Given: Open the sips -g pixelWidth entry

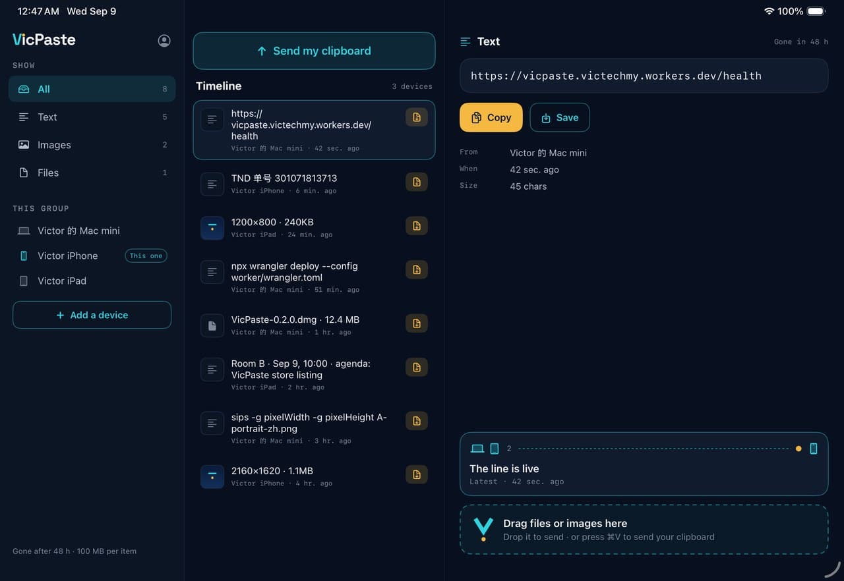Looking at the screenshot, I should (315, 428).
